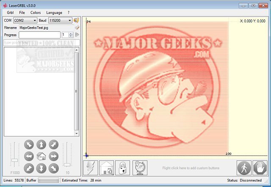Click the connect plug icon next to Baud

tap(76, 20)
